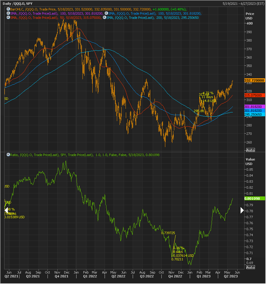Click the Q1 2023 time axis label
The height and width of the screenshot is (284, 266).
tap(204, 277)
